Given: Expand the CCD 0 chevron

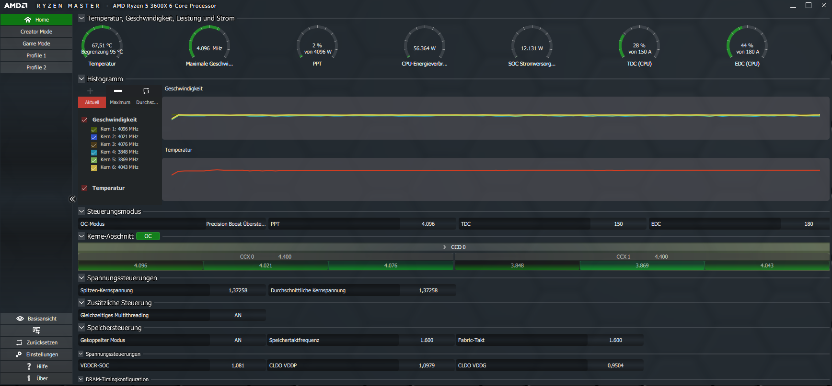Looking at the screenshot, I should [445, 247].
